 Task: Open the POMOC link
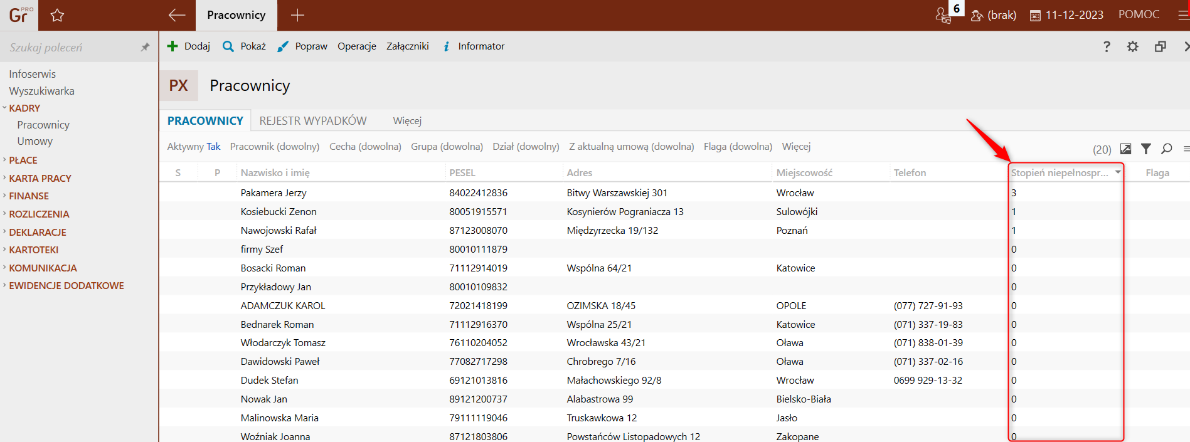point(1139,14)
